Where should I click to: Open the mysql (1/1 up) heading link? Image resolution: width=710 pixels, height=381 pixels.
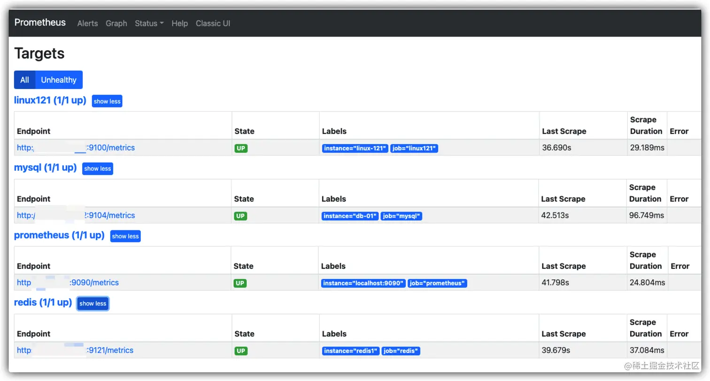tap(46, 168)
